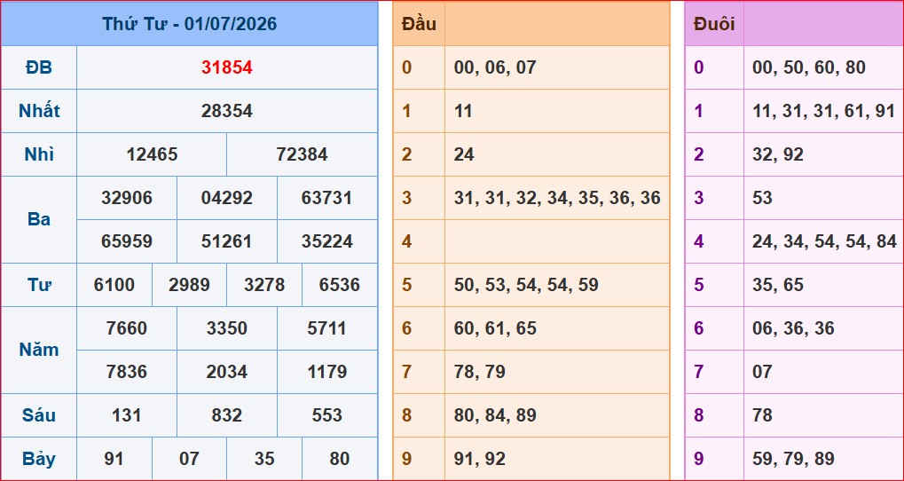Select Đuôi 5 values 35, 65
Viewport: 904px width, 481px height.
777,285
